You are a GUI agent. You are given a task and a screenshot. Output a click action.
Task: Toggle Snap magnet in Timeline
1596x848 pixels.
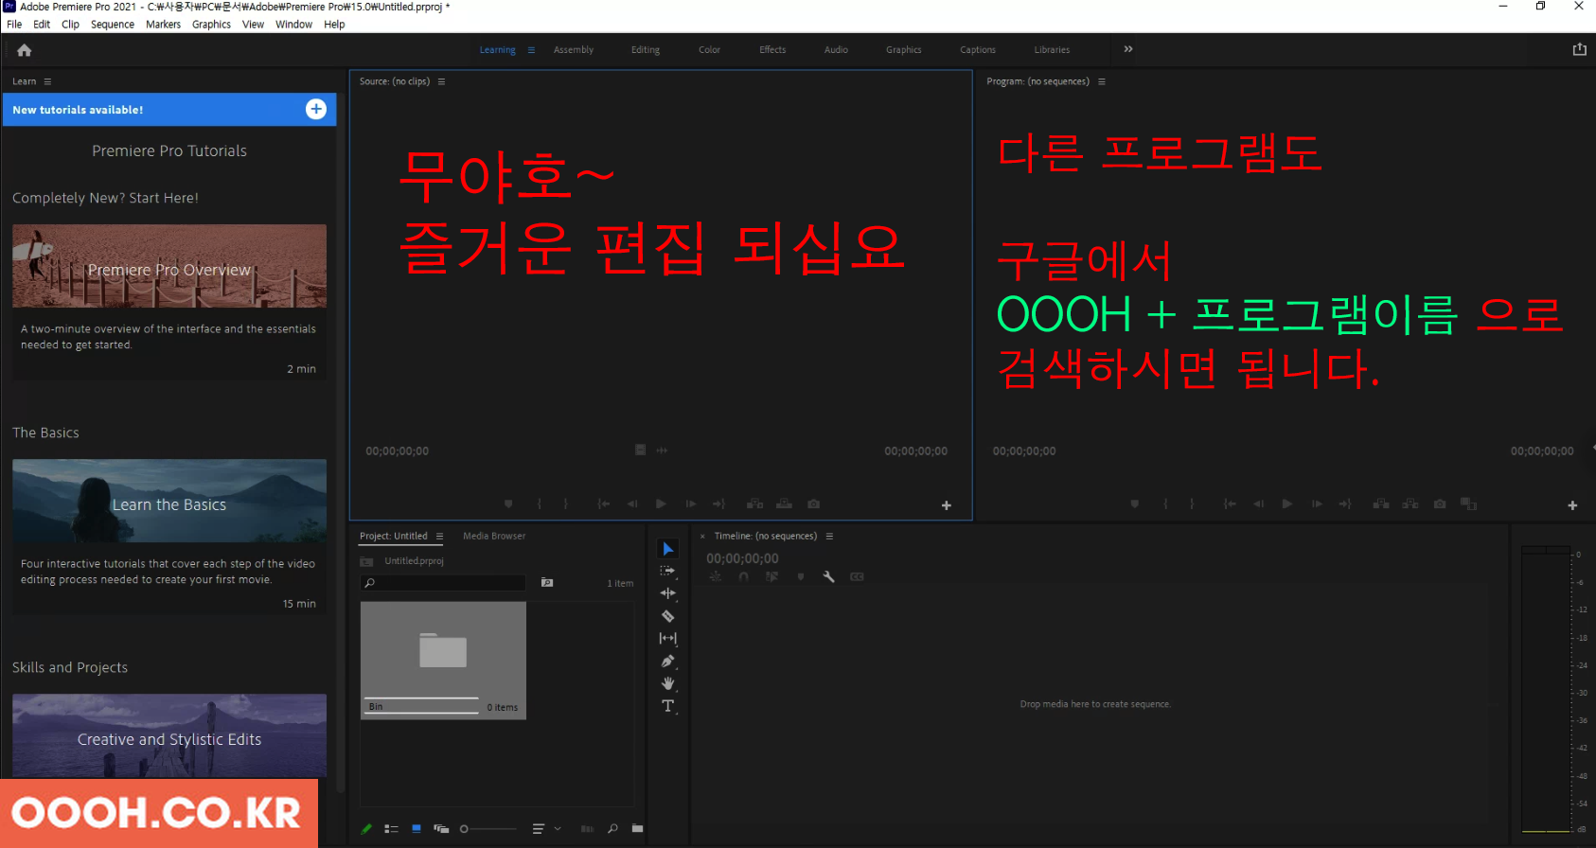point(743,576)
